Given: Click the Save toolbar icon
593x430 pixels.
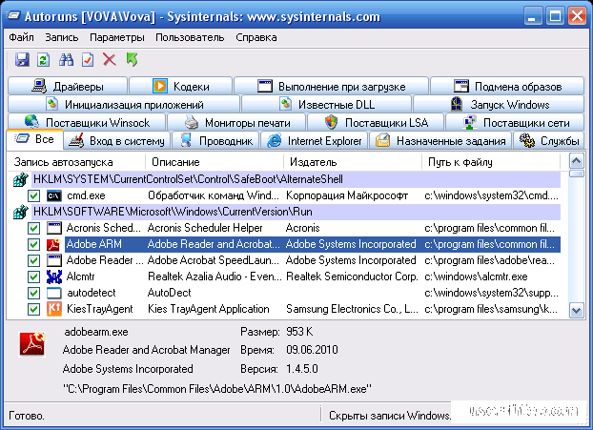Looking at the screenshot, I should [22, 60].
